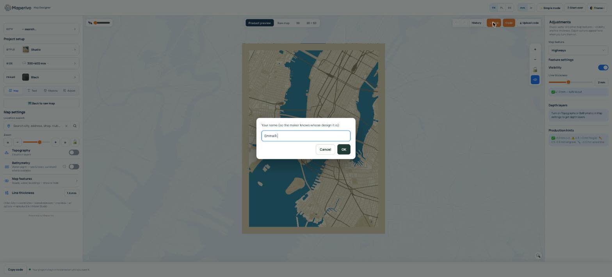Expand Map features section
The height and width of the screenshot is (277, 612).
[x=41, y=181]
